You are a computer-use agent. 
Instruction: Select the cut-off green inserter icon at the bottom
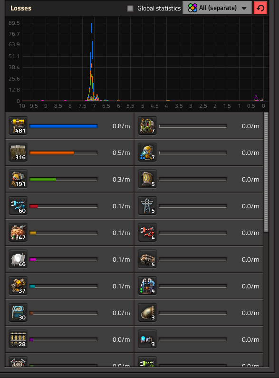click(147, 362)
